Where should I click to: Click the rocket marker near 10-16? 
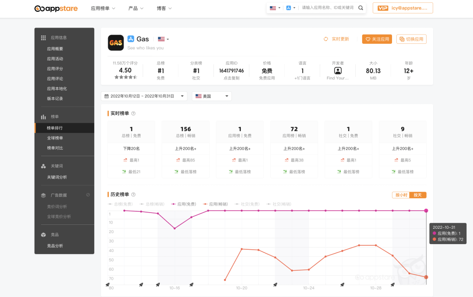[158, 284]
